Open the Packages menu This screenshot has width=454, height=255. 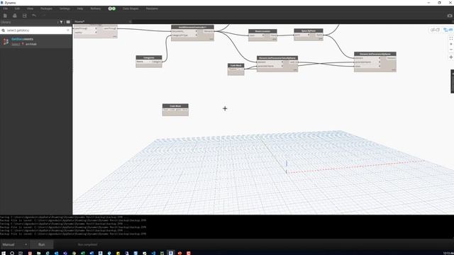click(46, 8)
